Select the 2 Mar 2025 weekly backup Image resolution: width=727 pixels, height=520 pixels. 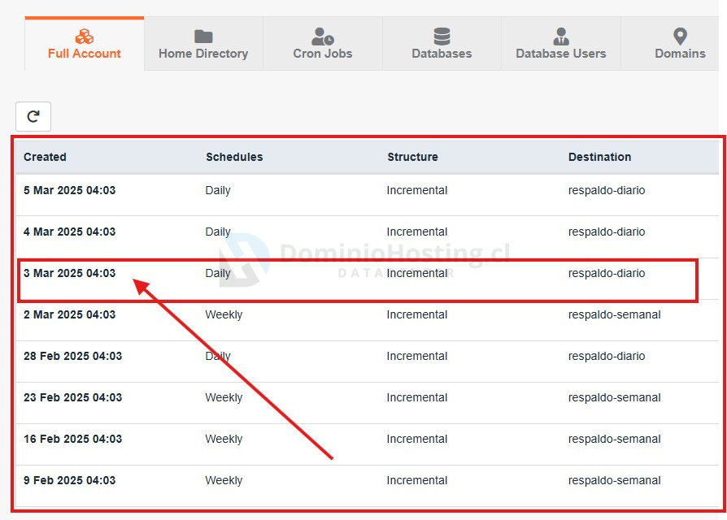tap(70, 315)
